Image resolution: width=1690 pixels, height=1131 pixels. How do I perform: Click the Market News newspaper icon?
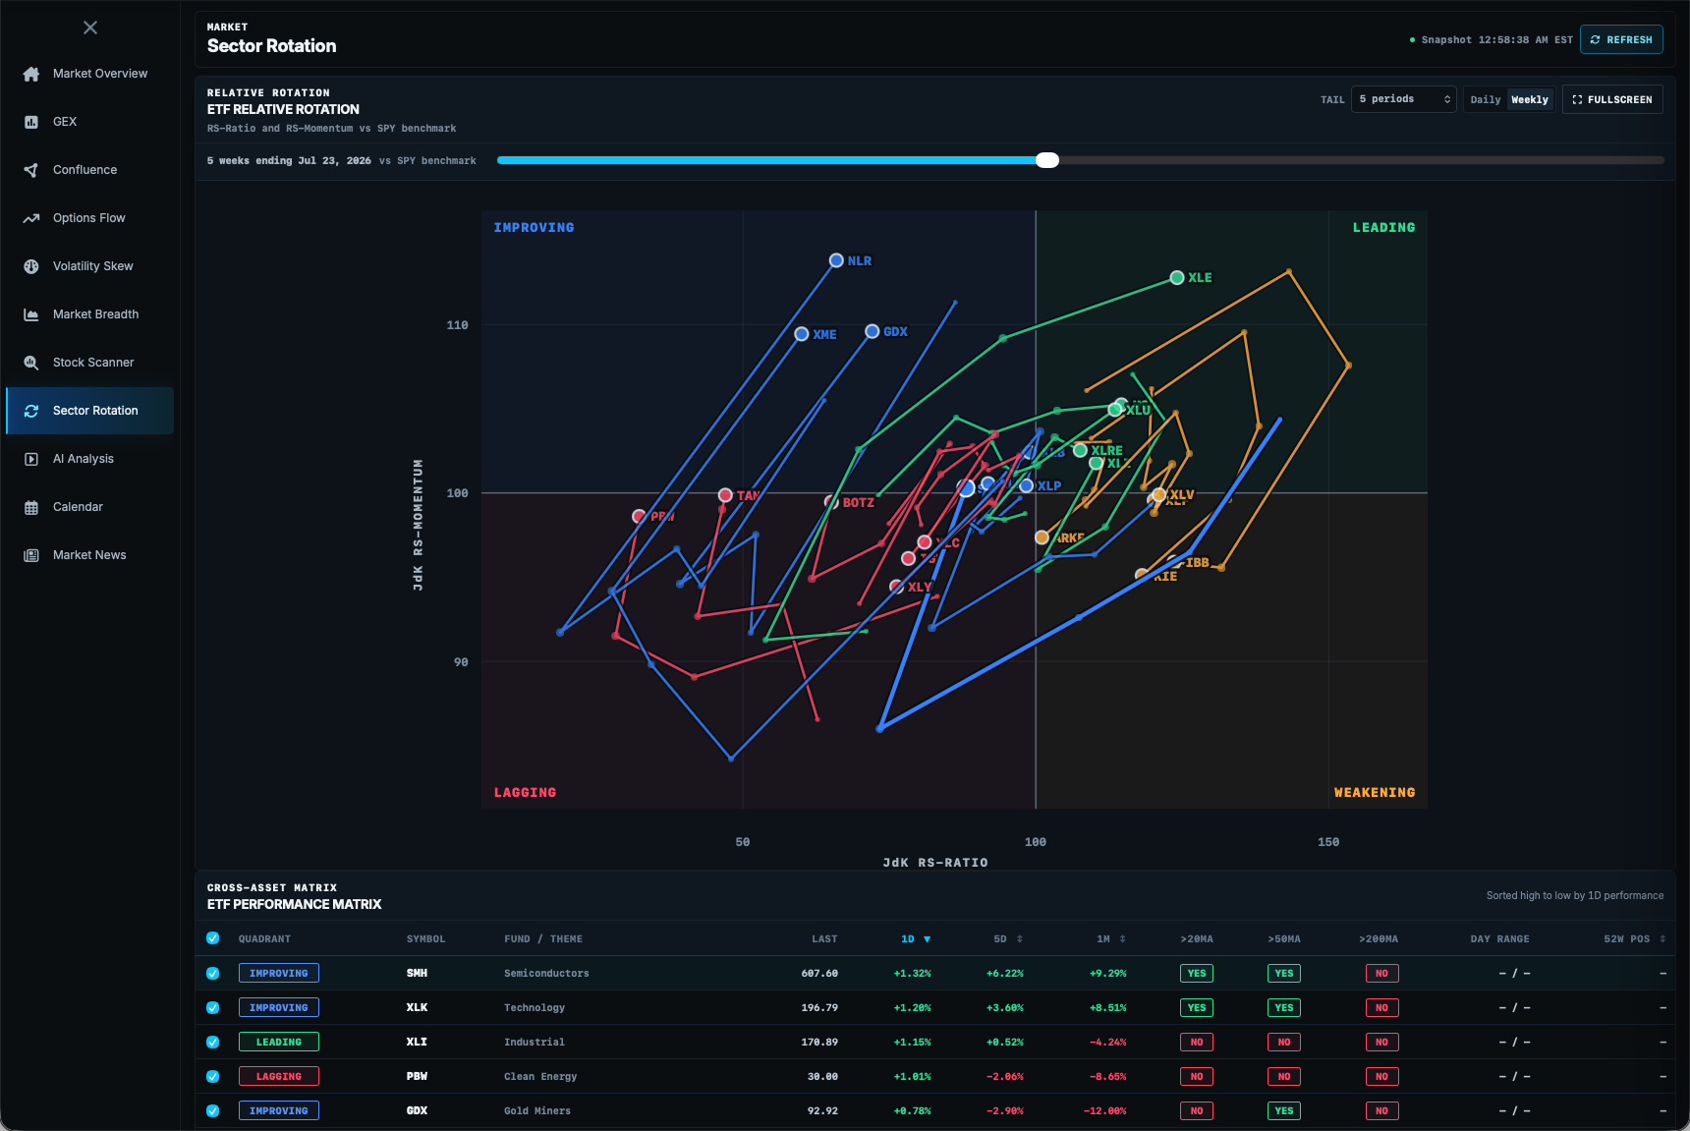(x=31, y=555)
